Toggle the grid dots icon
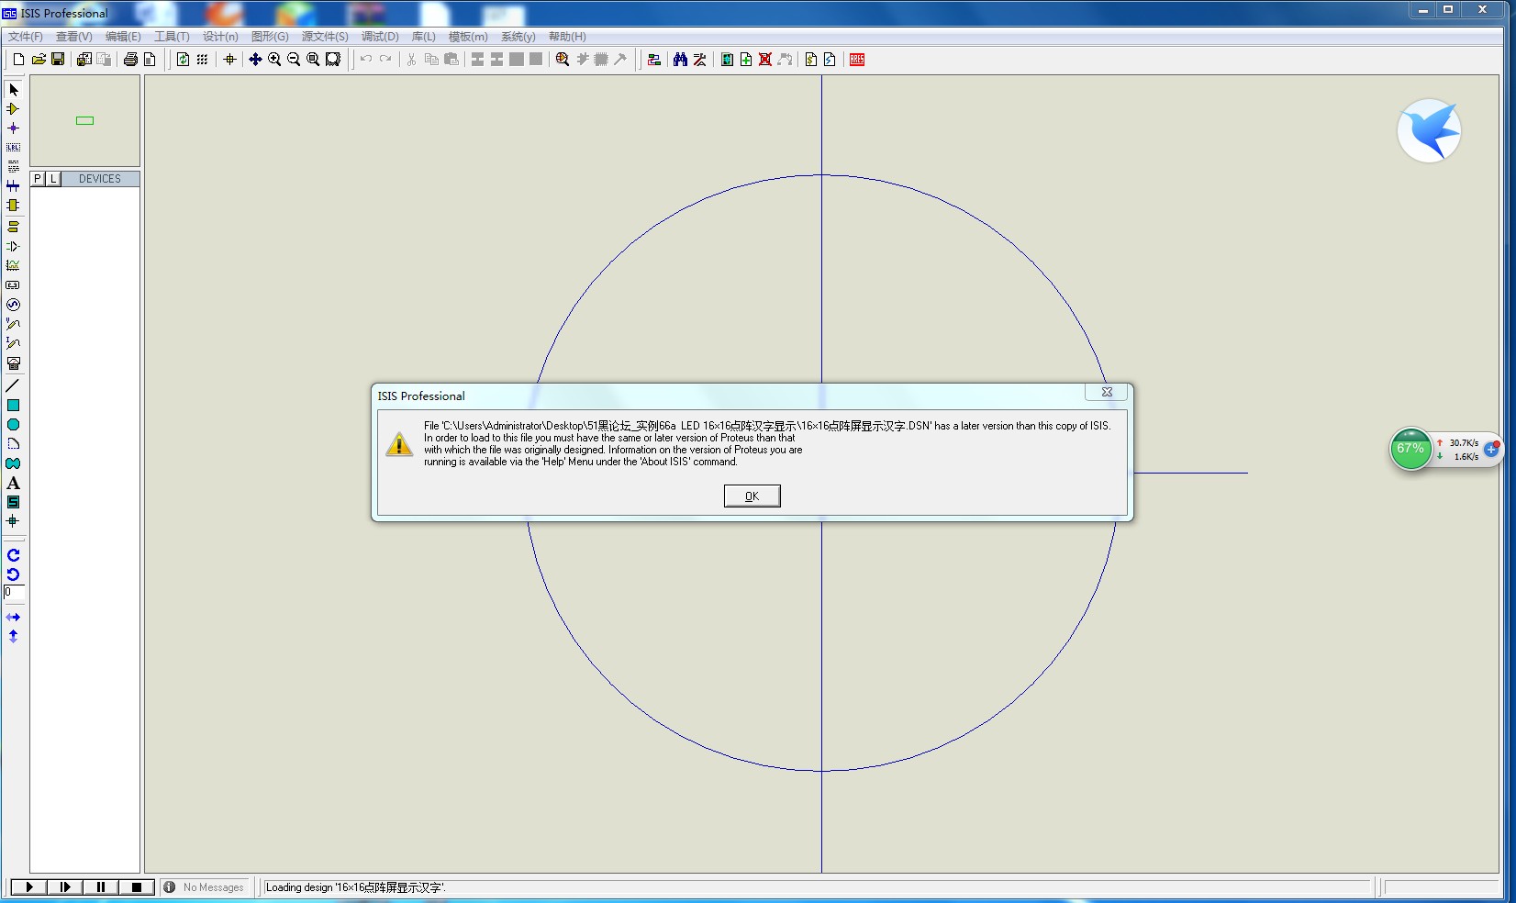 202,59
